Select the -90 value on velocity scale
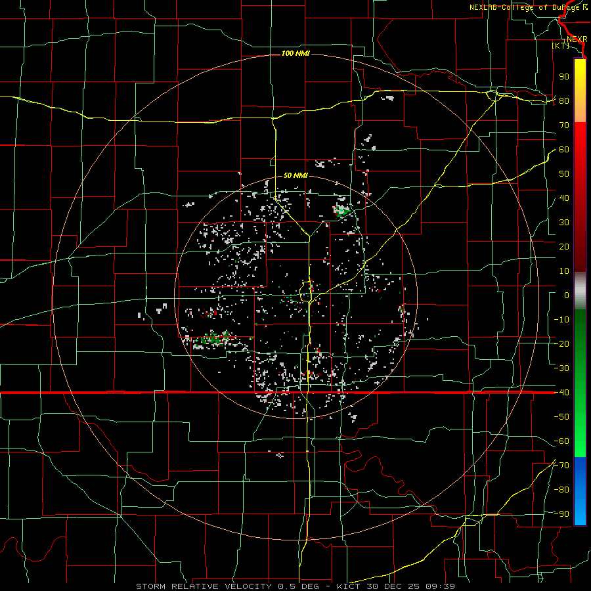The height and width of the screenshot is (591, 591). click(x=561, y=514)
